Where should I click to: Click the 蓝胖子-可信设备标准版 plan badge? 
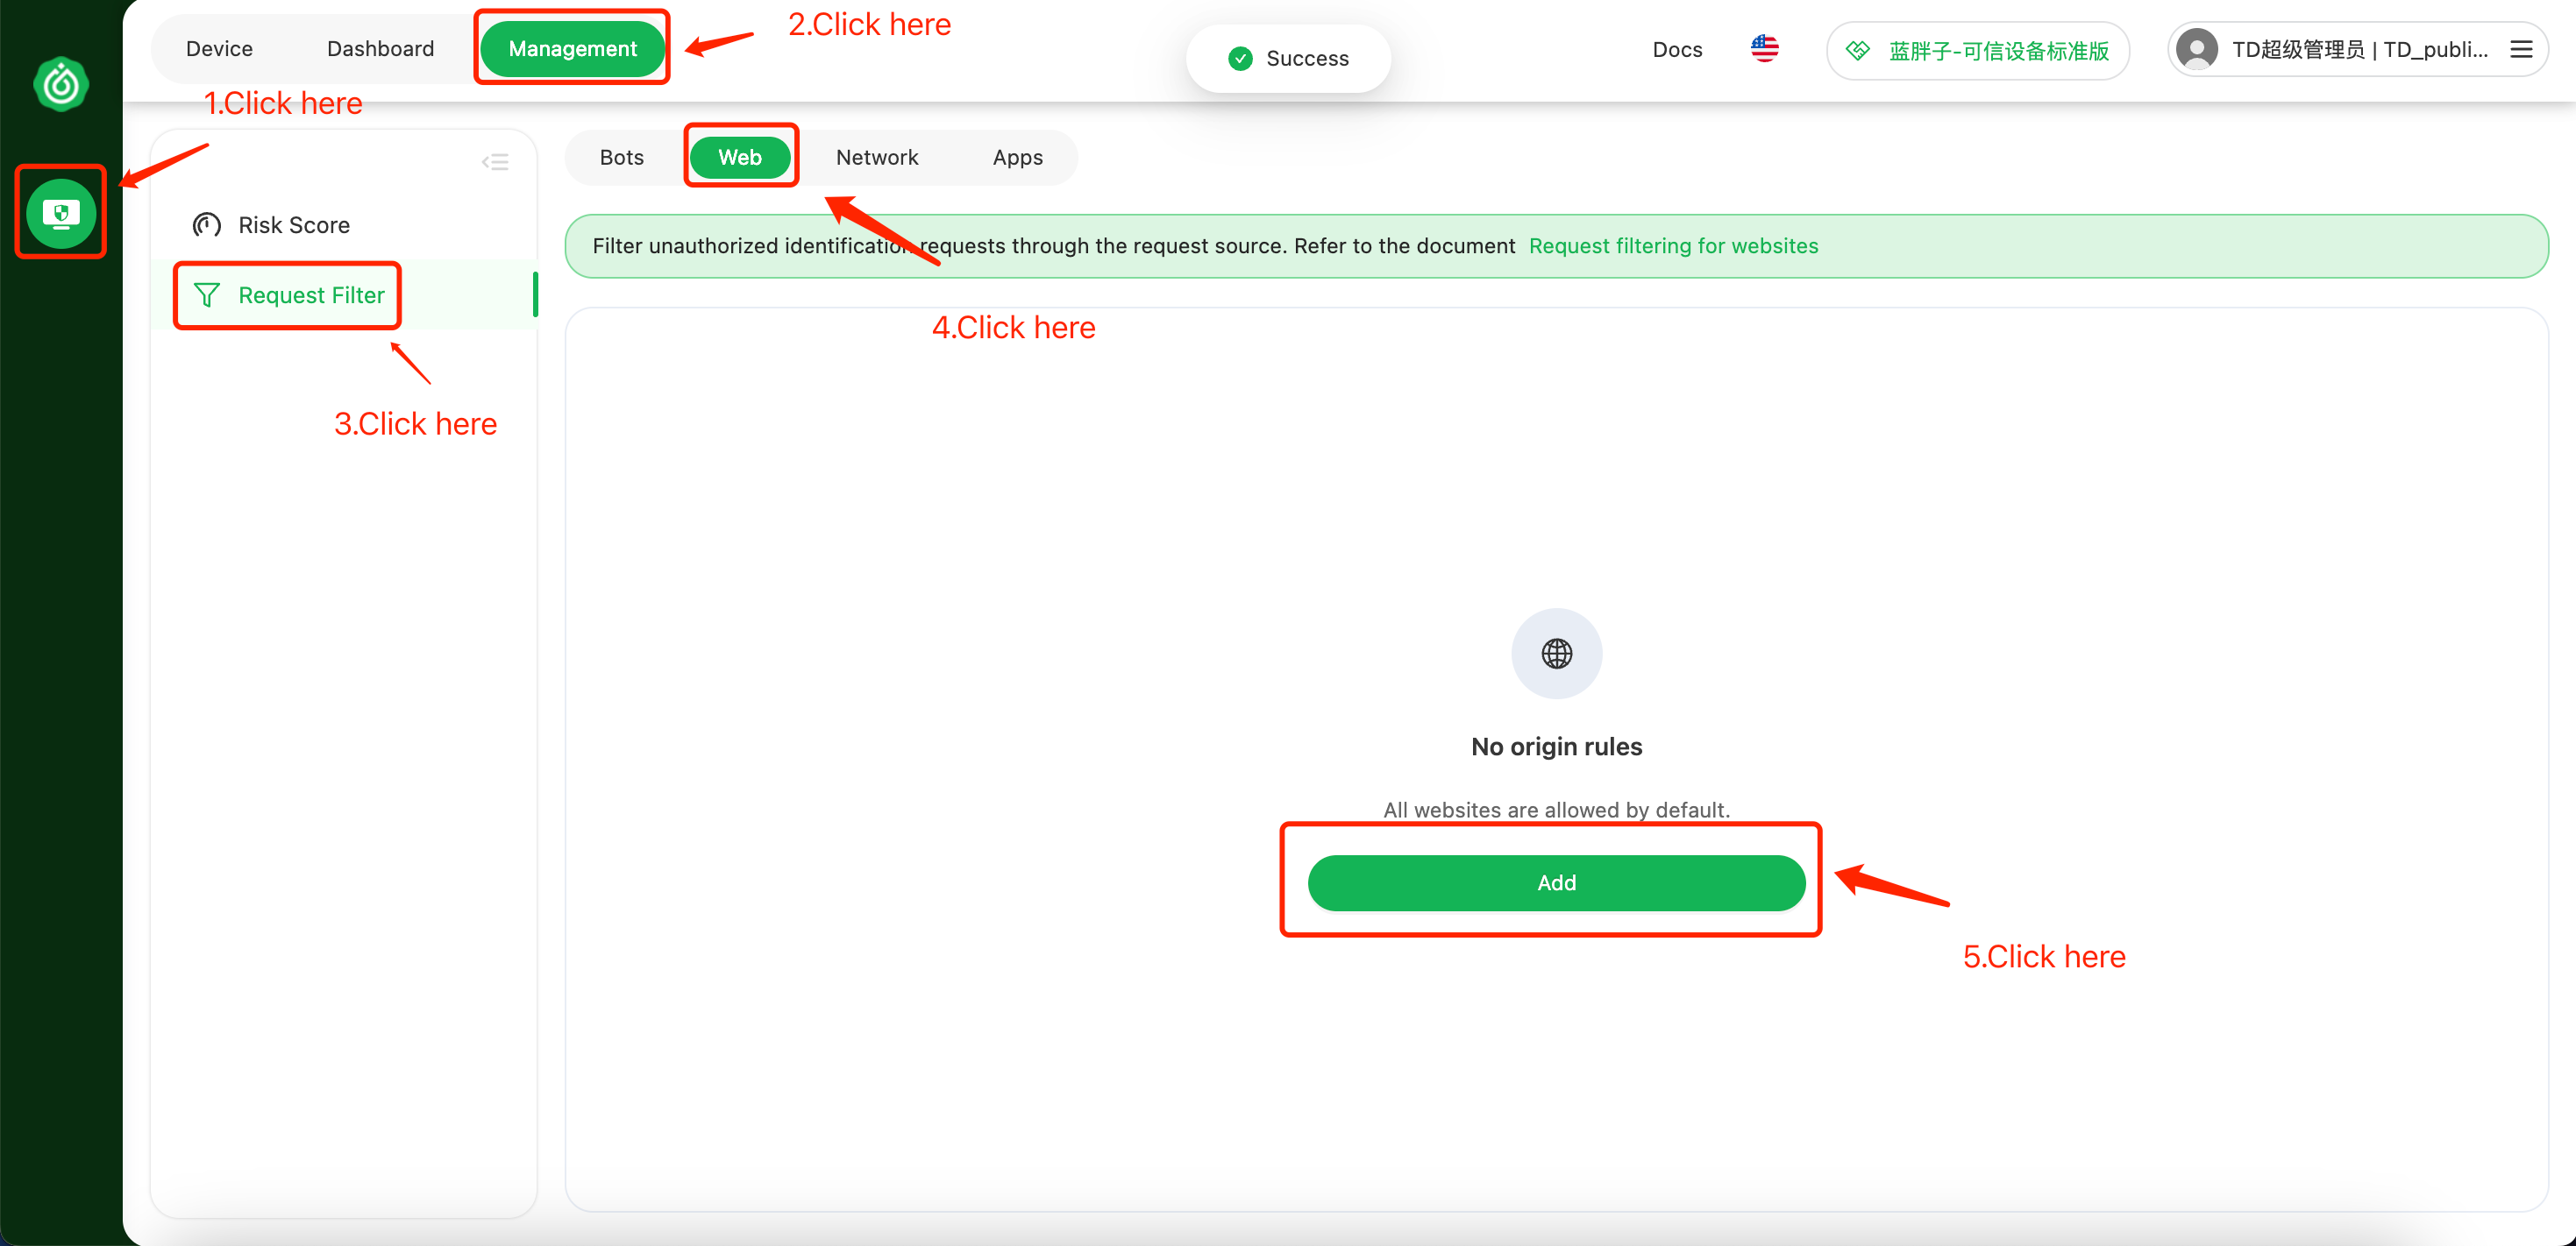click(x=1977, y=50)
